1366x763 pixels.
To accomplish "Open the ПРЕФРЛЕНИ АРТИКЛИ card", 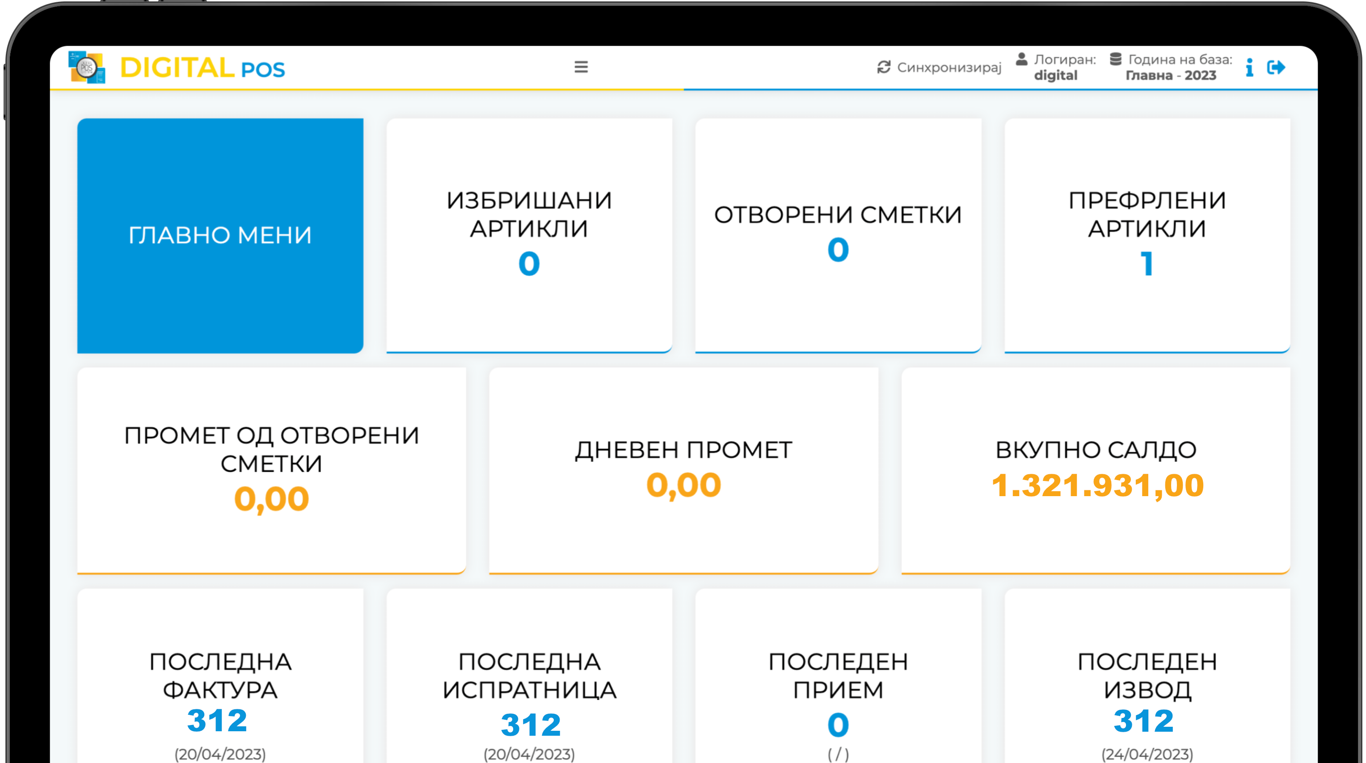I will (x=1147, y=236).
